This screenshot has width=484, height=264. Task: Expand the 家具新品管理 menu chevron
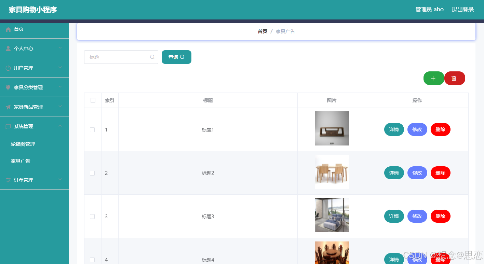click(x=60, y=107)
